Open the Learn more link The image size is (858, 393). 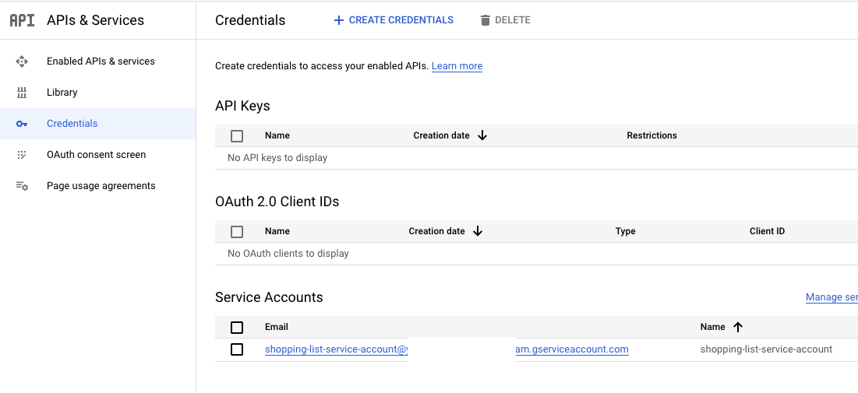(457, 66)
